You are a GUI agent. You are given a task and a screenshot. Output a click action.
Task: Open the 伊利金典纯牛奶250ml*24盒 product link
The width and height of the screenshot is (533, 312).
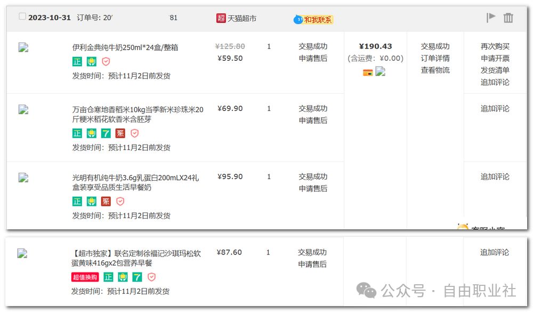[x=125, y=47]
